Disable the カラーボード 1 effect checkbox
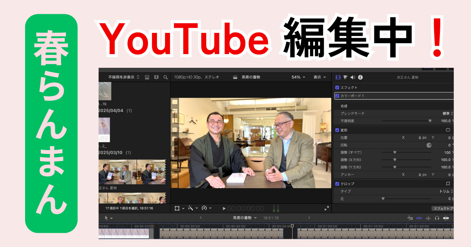Viewport: 471px width, 247px height. (337, 96)
